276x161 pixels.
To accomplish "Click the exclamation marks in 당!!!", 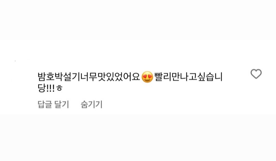I will 50,88.
